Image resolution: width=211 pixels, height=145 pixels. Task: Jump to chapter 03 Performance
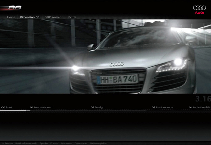(163, 107)
